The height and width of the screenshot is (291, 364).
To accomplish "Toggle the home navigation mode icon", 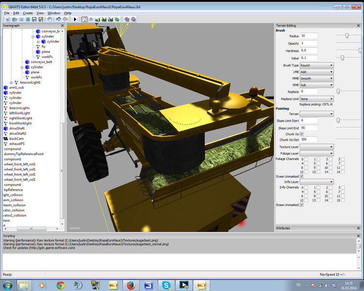I will [x=84, y=19].
